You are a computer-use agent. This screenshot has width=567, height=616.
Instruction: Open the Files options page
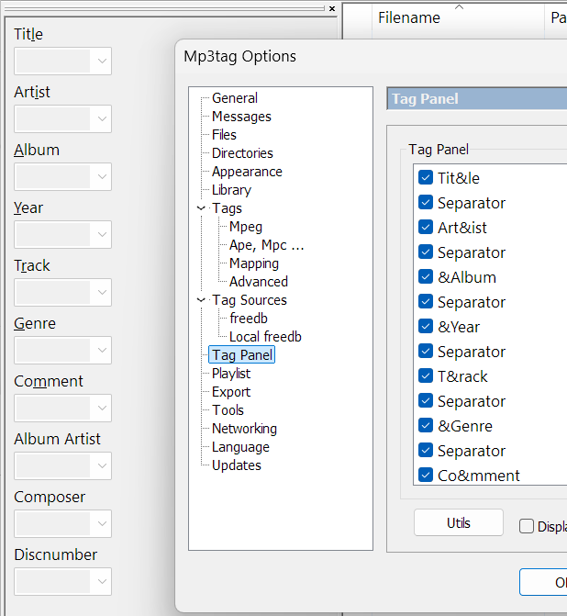point(224,135)
